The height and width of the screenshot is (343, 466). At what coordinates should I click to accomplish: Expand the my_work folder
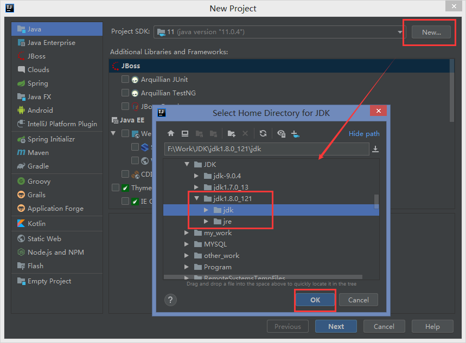[186, 232]
